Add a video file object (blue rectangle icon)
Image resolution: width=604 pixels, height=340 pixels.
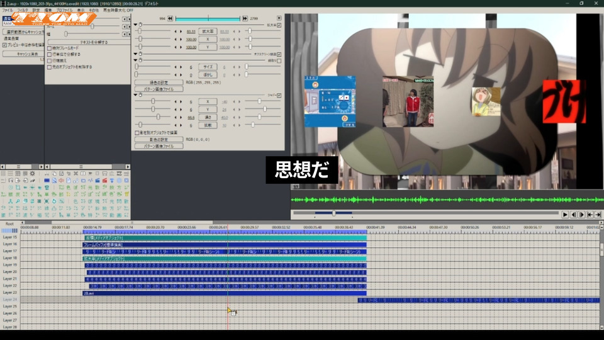click(x=47, y=181)
